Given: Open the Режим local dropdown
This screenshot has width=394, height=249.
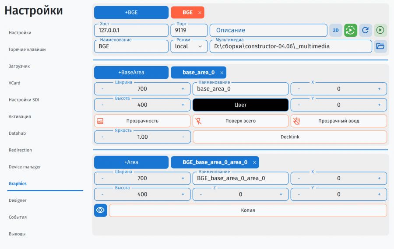Looking at the screenshot, I should point(189,46).
